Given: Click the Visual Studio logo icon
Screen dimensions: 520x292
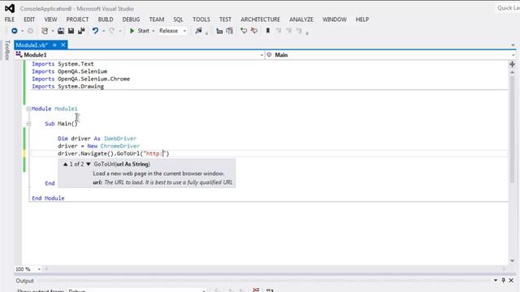Looking at the screenshot, I should (10, 8).
